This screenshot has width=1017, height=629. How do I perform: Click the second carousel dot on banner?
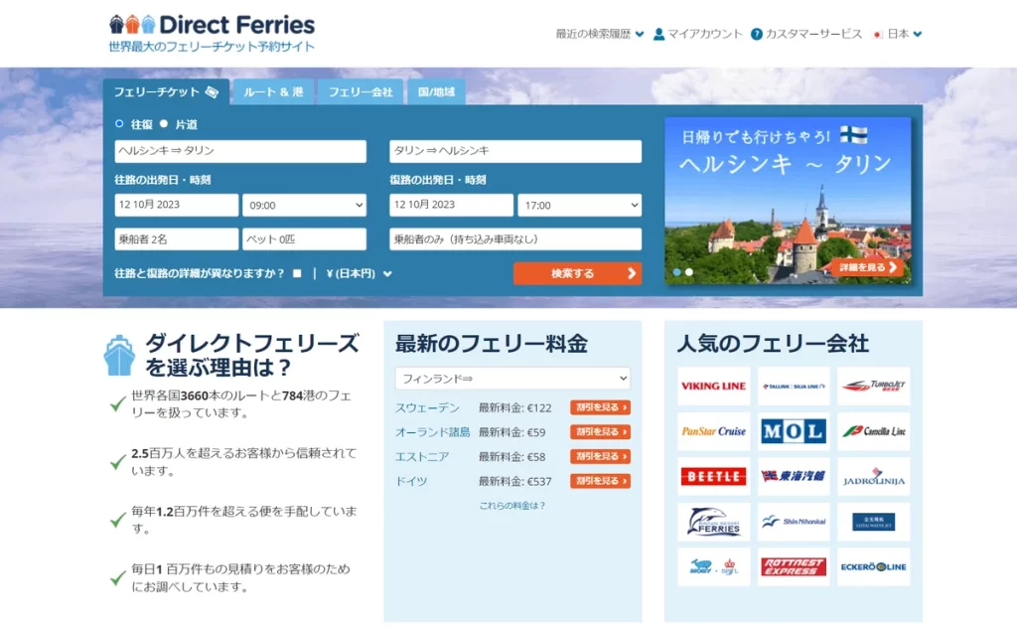(x=689, y=271)
